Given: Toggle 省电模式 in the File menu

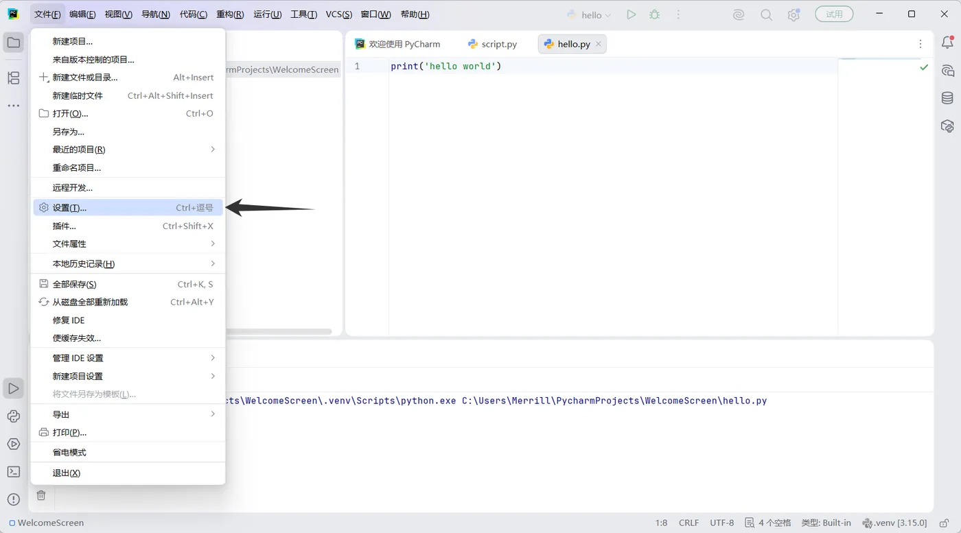Looking at the screenshot, I should 128,453.
